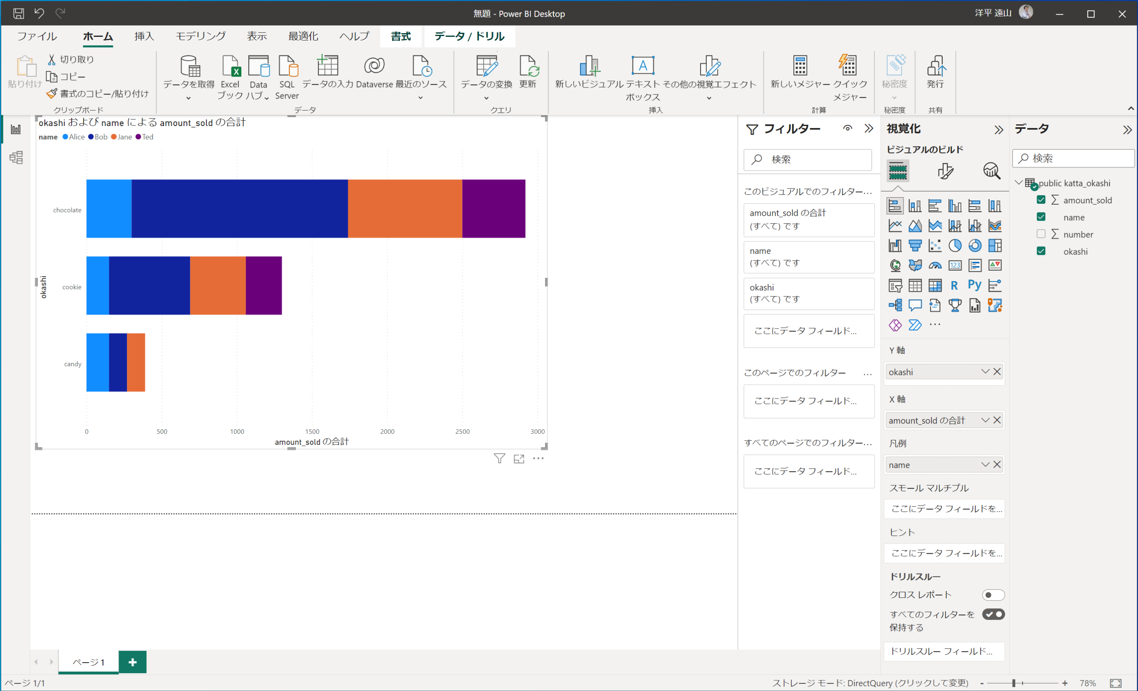
Task: Collapse the ribbon with the caret
Action: (1131, 109)
